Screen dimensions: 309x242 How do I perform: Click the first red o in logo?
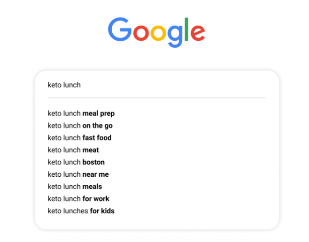pos(141,33)
